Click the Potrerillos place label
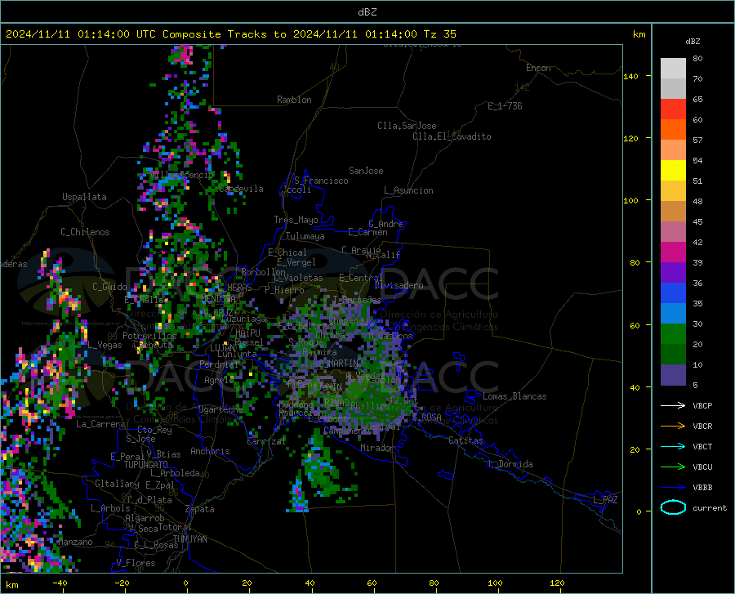735x594 pixels. 149,336
